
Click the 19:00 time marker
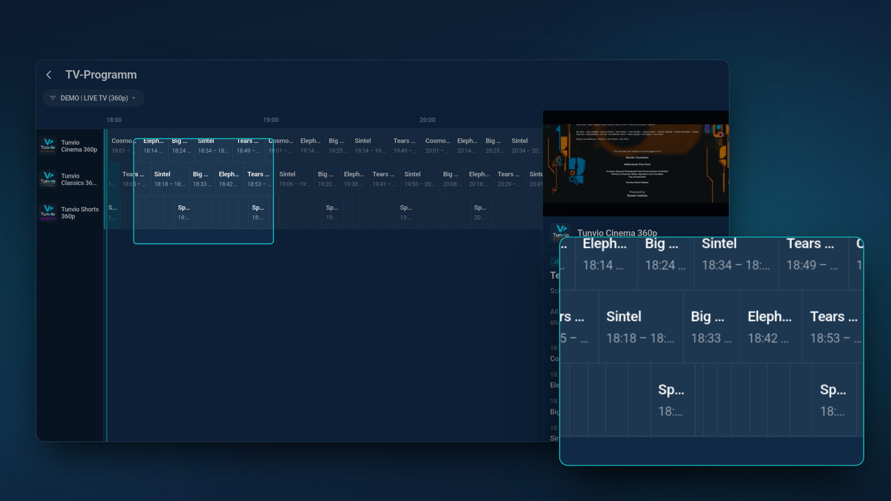click(x=271, y=120)
